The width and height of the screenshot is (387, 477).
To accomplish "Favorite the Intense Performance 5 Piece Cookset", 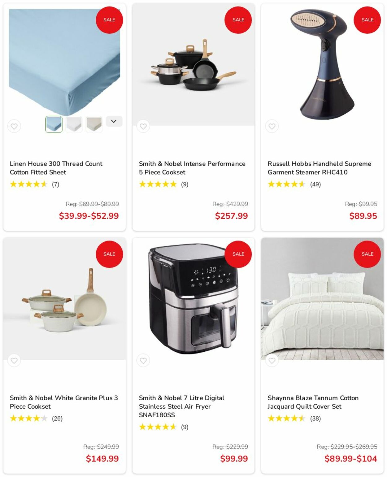I will [143, 126].
